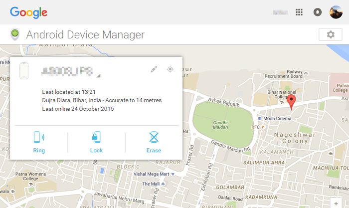Click the Erase device icon
This screenshot has height=208, width=349.
154,137
